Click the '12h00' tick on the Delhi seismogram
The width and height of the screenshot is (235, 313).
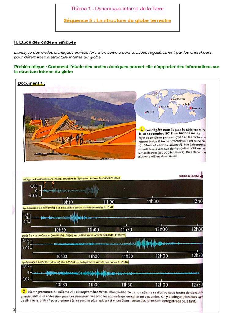[162, 229]
